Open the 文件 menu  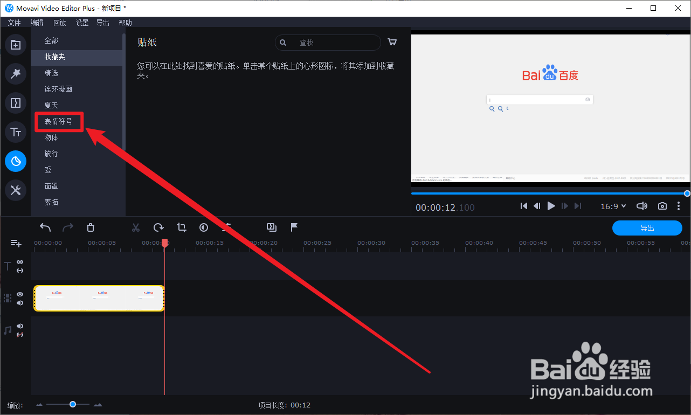pyautogui.click(x=14, y=23)
